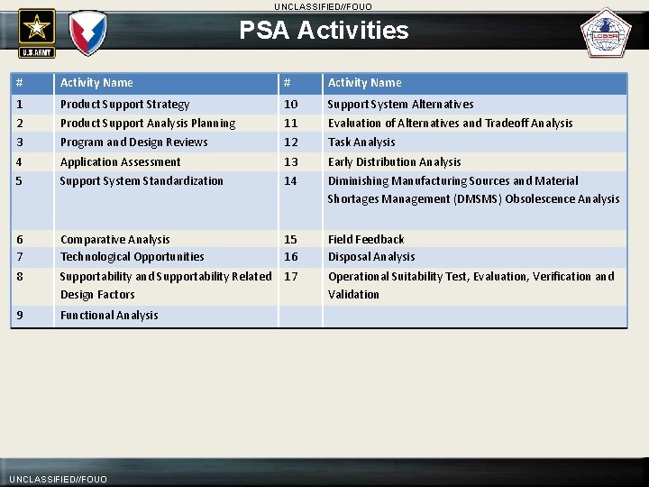
Task: Click the LCSSA pentagon logo
Action: coord(606,33)
